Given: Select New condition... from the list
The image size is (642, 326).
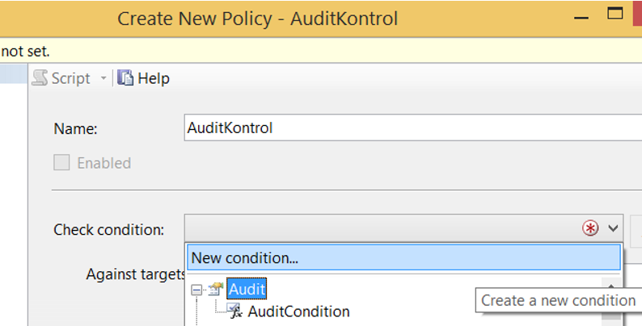Looking at the screenshot, I should click(403, 257).
